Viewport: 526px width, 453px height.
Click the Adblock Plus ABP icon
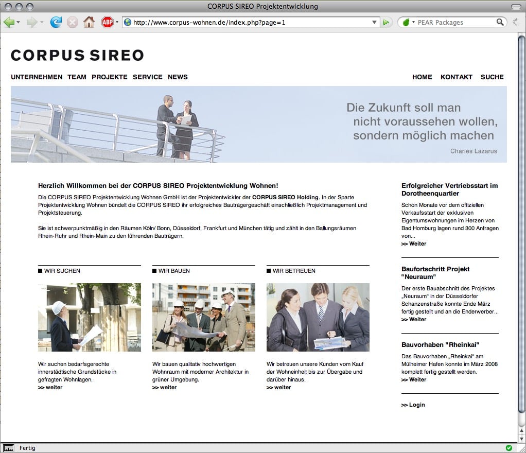[107, 23]
